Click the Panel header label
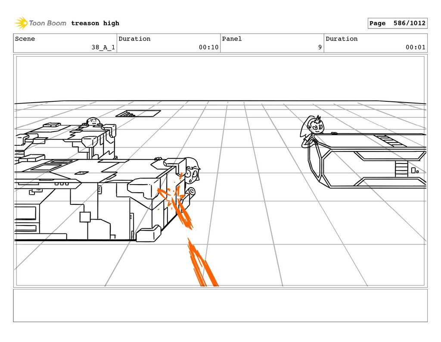 point(232,38)
